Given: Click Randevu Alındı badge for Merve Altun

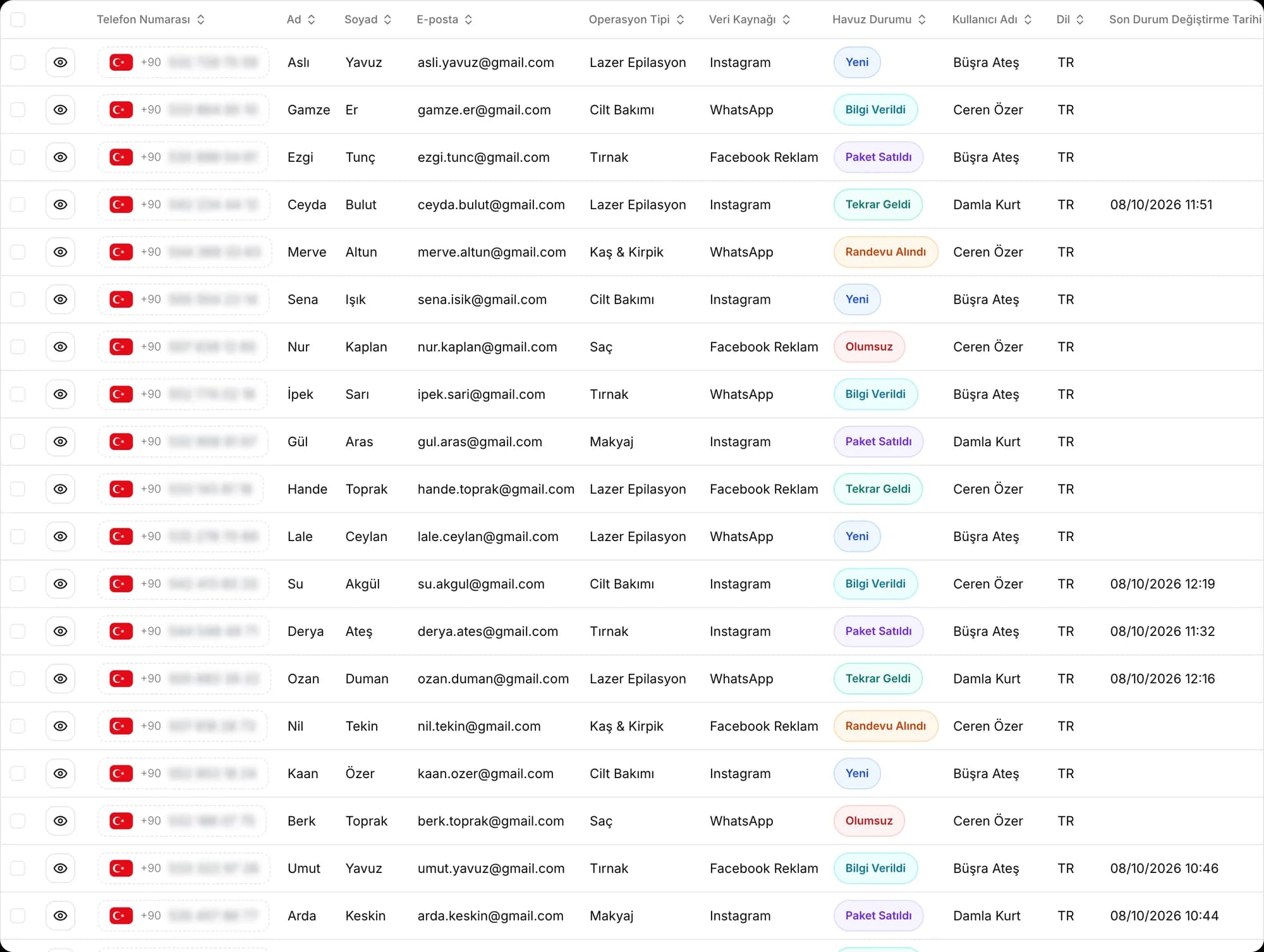Looking at the screenshot, I should 885,252.
